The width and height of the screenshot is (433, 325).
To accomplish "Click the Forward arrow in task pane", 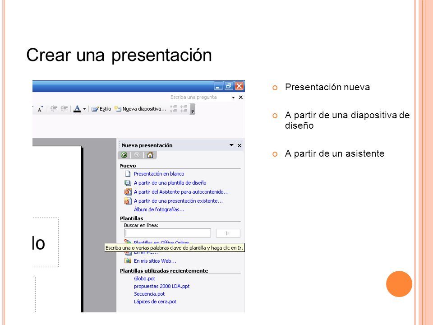I will tap(137, 155).
